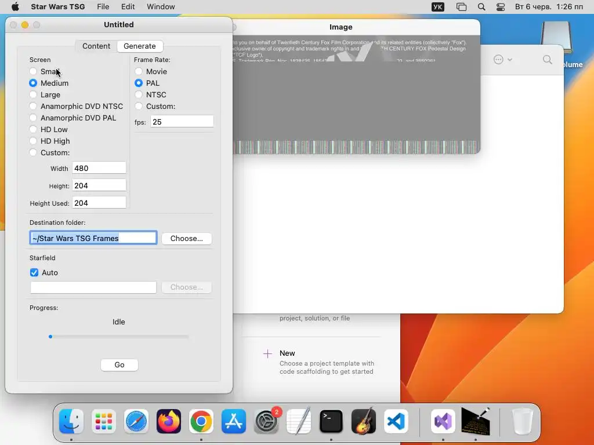Click the disabled Starfield Choose button
The height and width of the screenshot is (445, 594).
[186, 287]
